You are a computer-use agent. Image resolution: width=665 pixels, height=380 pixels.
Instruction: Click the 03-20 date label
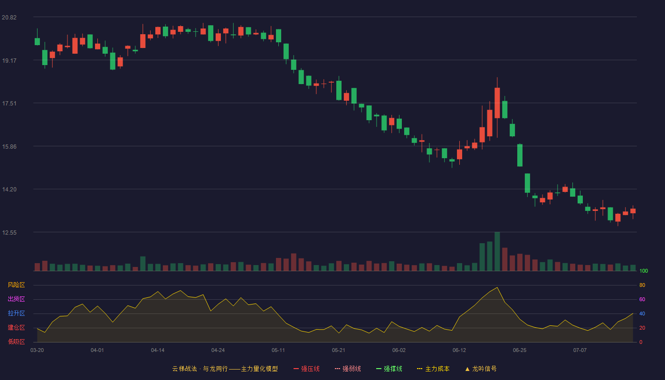click(x=37, y=350)
